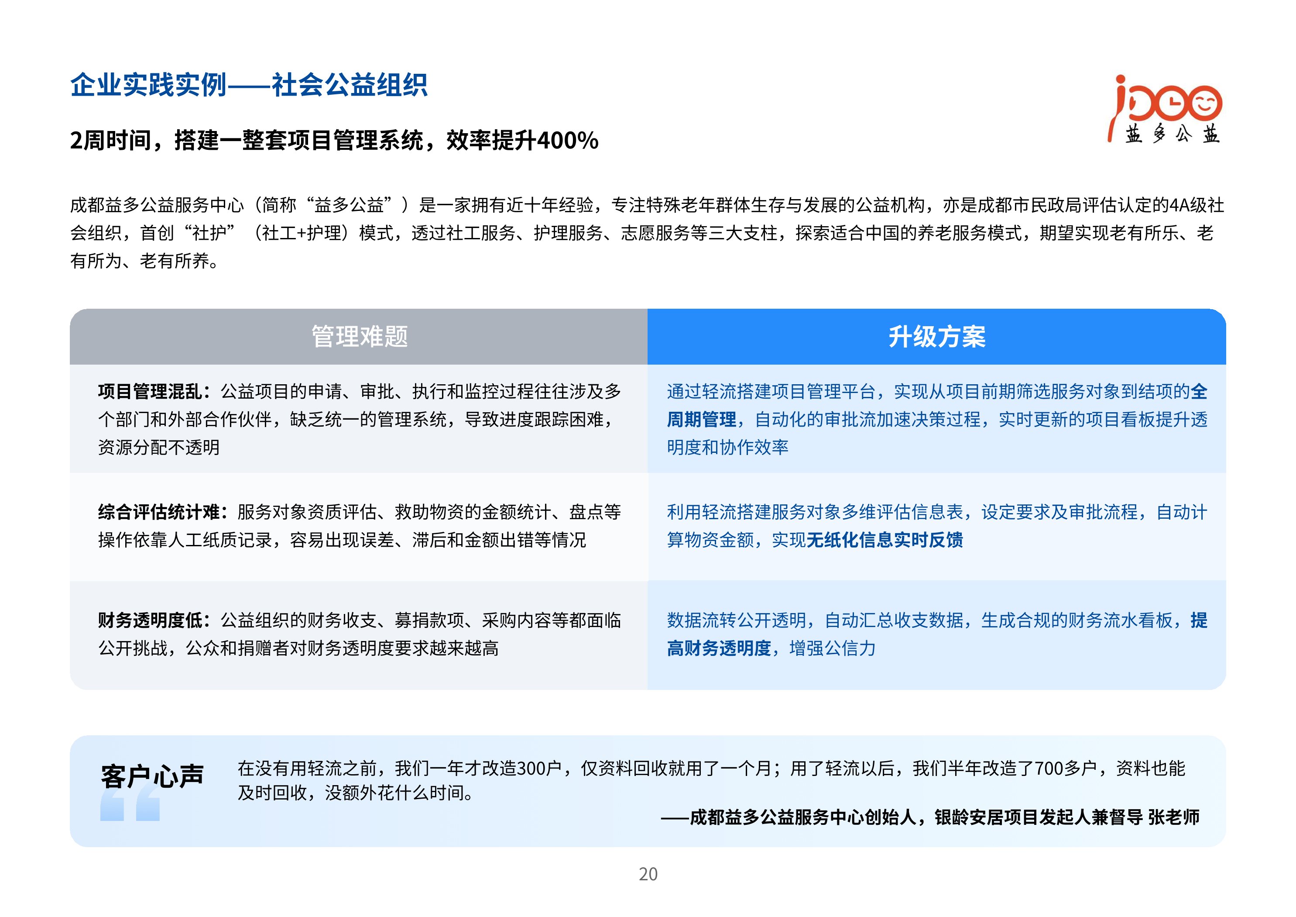This screenshot has width=1296, height=917.
Task: Click the line starting 公开挑战，公众和捐赠者
Action: (x=298, y=648)
